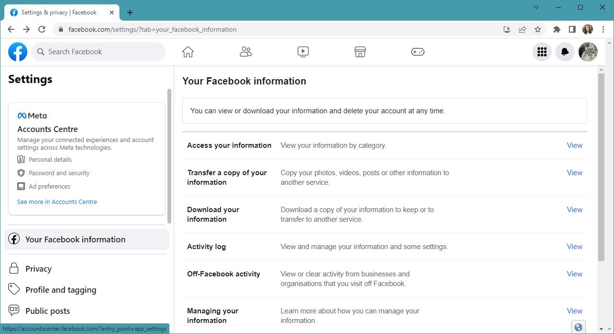
Task: Click the Facebook logo top left
Action: pos(17,51)
